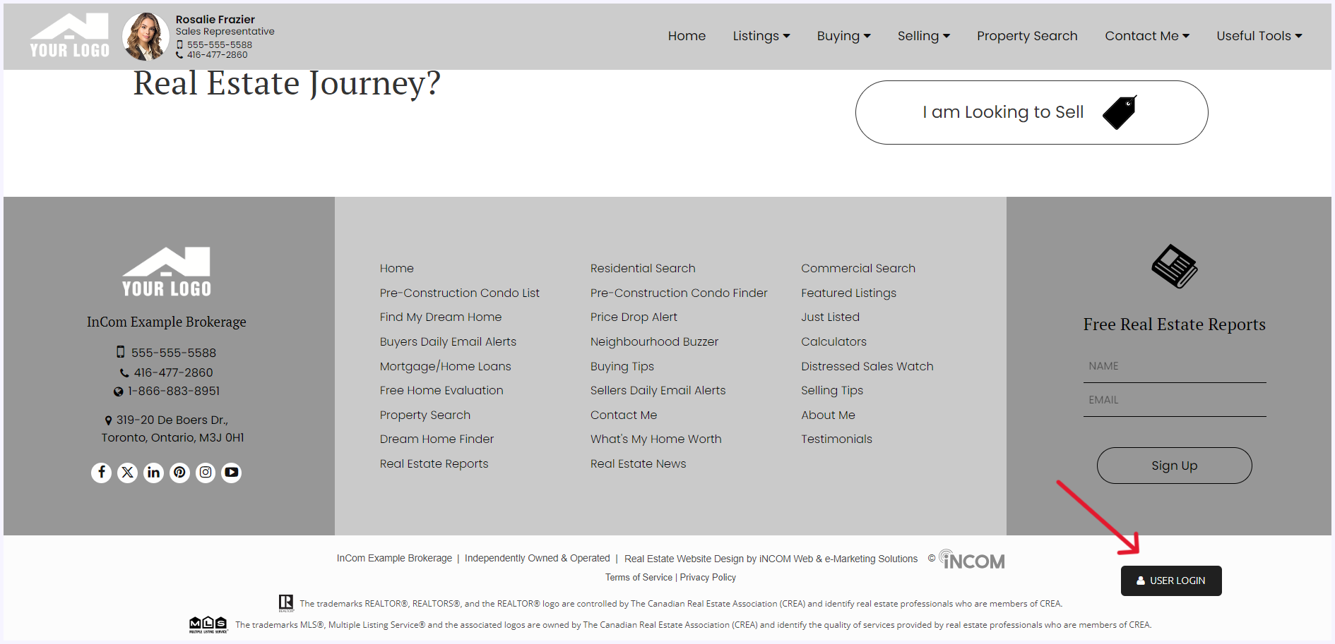Open Selling Tips link
Image resolution: width=1335 pixels, height=644 pixels.
point(831,390)
